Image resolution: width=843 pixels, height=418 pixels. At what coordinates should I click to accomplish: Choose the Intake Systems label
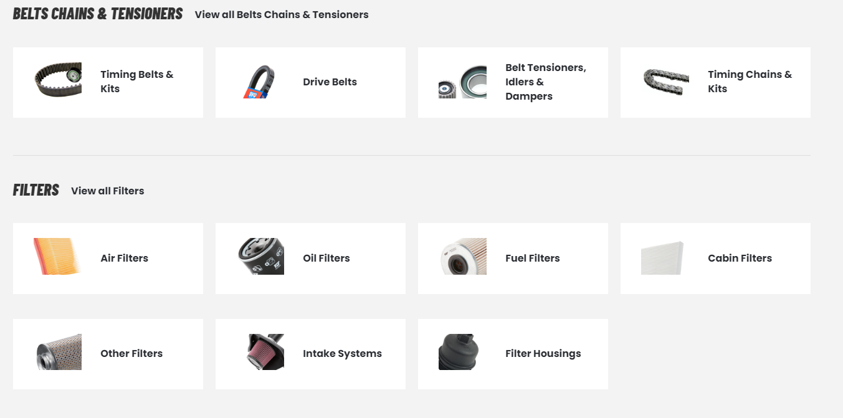pos(342,353)
